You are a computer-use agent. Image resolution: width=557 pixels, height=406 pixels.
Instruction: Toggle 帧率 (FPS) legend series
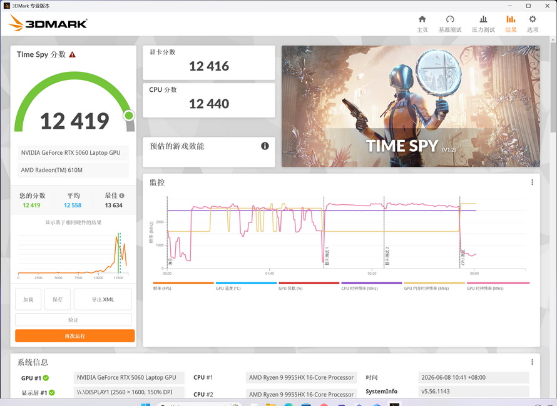183,286
